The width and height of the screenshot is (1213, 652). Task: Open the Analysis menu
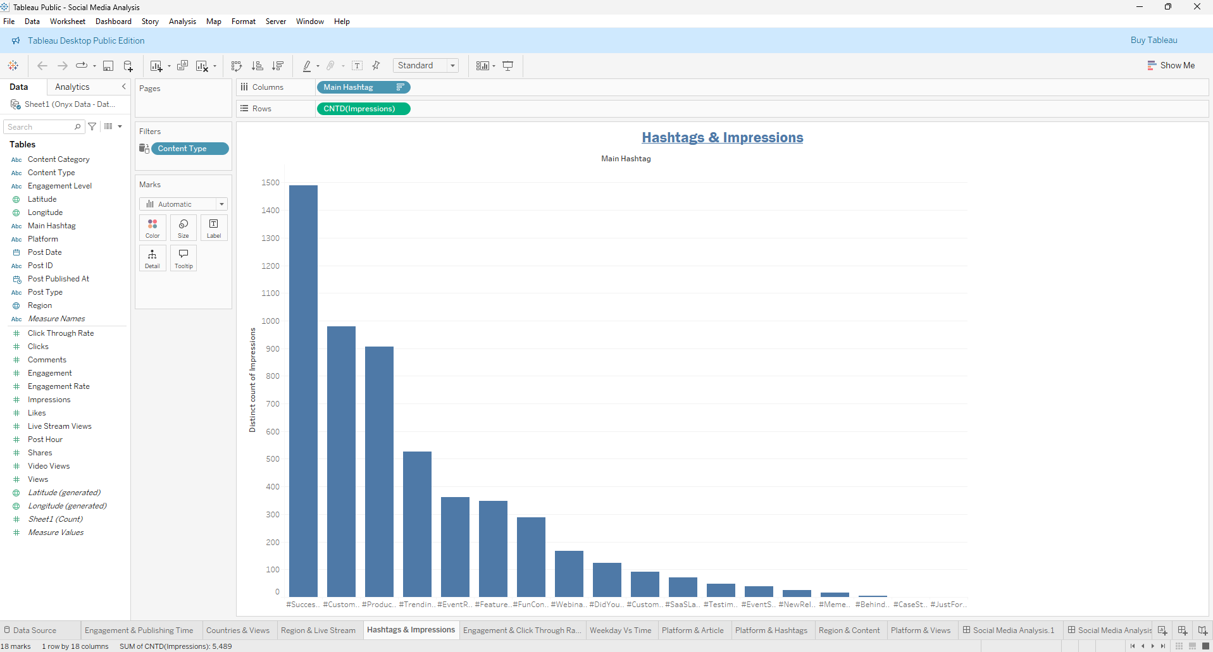tap(182, 22)
